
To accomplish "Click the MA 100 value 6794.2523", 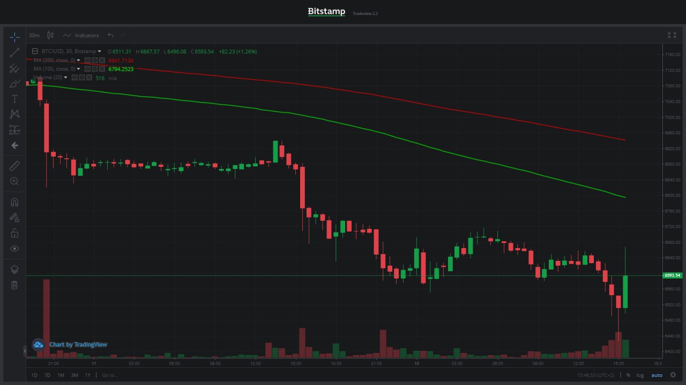I will tap(121, 69).
